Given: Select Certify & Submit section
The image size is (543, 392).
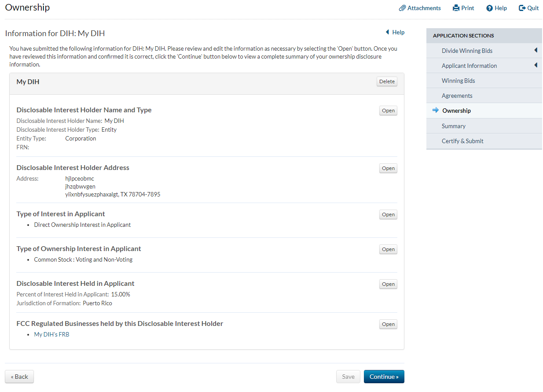Looking at the screenshot, I should tap(462, 141).
